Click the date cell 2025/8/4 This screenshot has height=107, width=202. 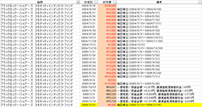pos(89,80)
